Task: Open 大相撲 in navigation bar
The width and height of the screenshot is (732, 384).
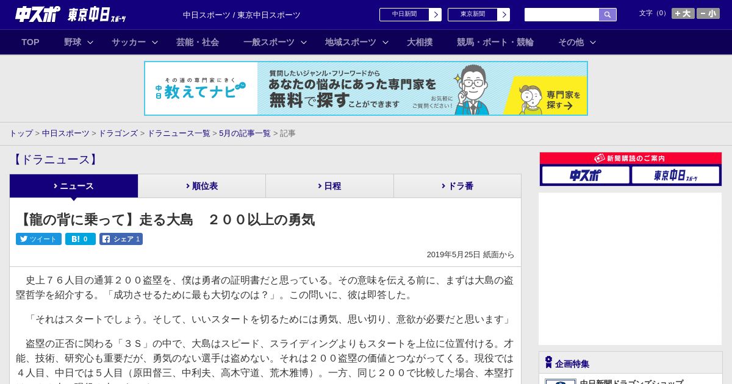Action: point(420,42)
